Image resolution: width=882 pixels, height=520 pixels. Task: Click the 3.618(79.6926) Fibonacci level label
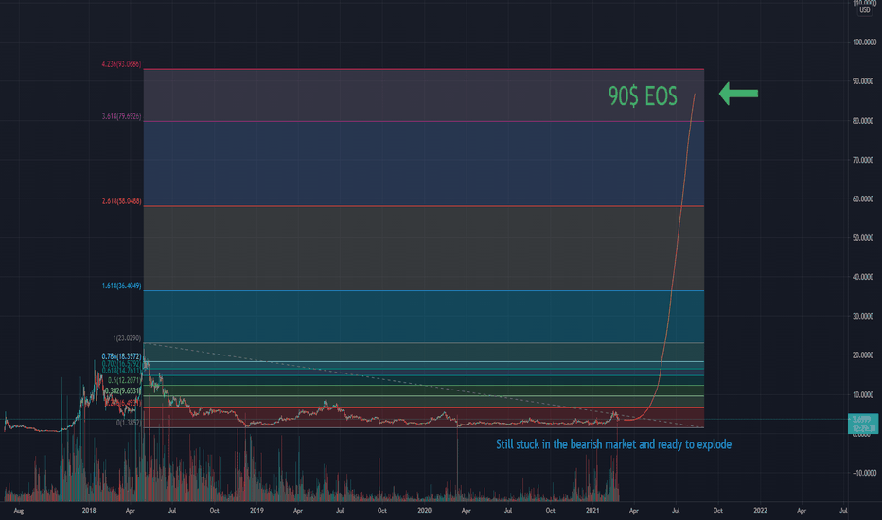click(121, 116)
